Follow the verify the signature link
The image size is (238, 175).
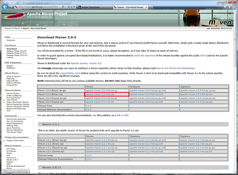point(144,56)
